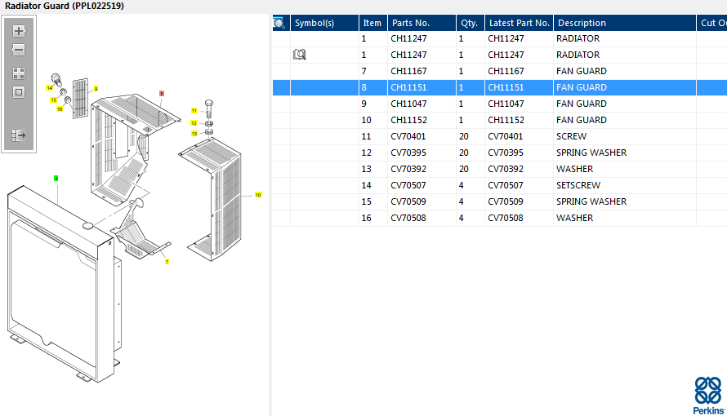Select callout 16 label on the diagram

point(60,109)
